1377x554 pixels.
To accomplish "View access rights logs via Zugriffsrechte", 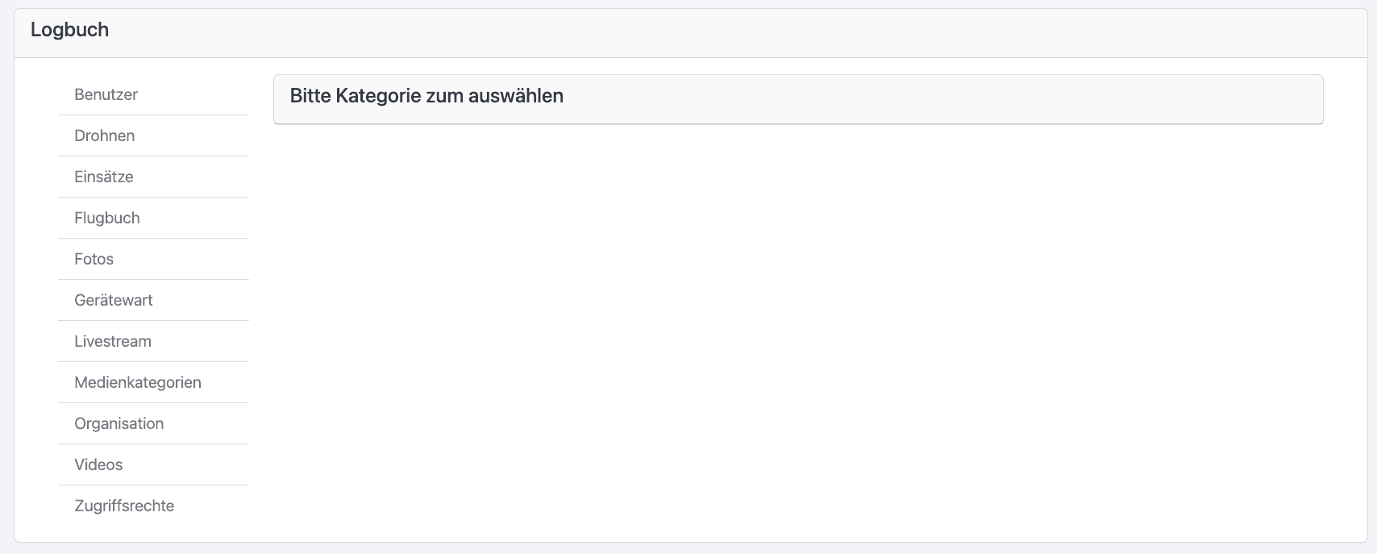I will (x=124, y=506).
